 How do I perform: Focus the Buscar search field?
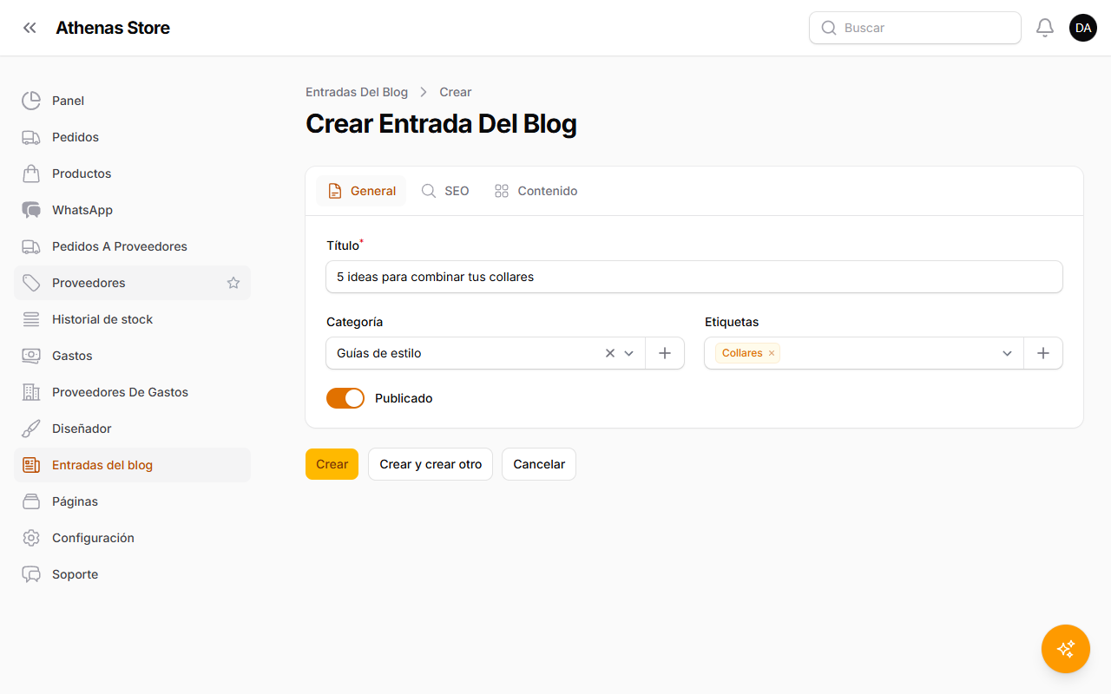(915, 28)
